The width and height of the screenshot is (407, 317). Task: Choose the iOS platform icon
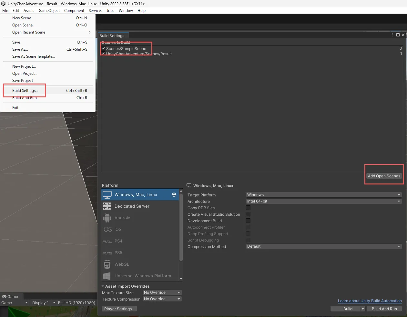[107, 230]
